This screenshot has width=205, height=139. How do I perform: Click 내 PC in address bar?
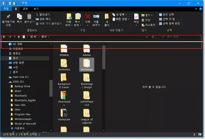[33, 37]
